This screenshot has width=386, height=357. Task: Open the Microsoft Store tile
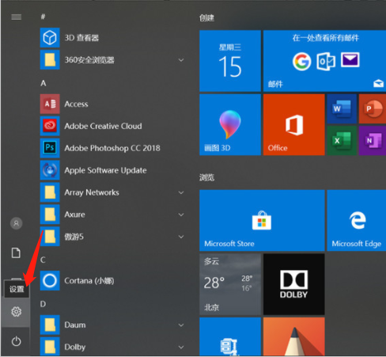click(262, 220)
